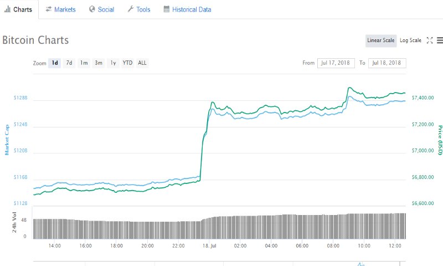Switch chart to Linear Scale

[x=381, y=40]
